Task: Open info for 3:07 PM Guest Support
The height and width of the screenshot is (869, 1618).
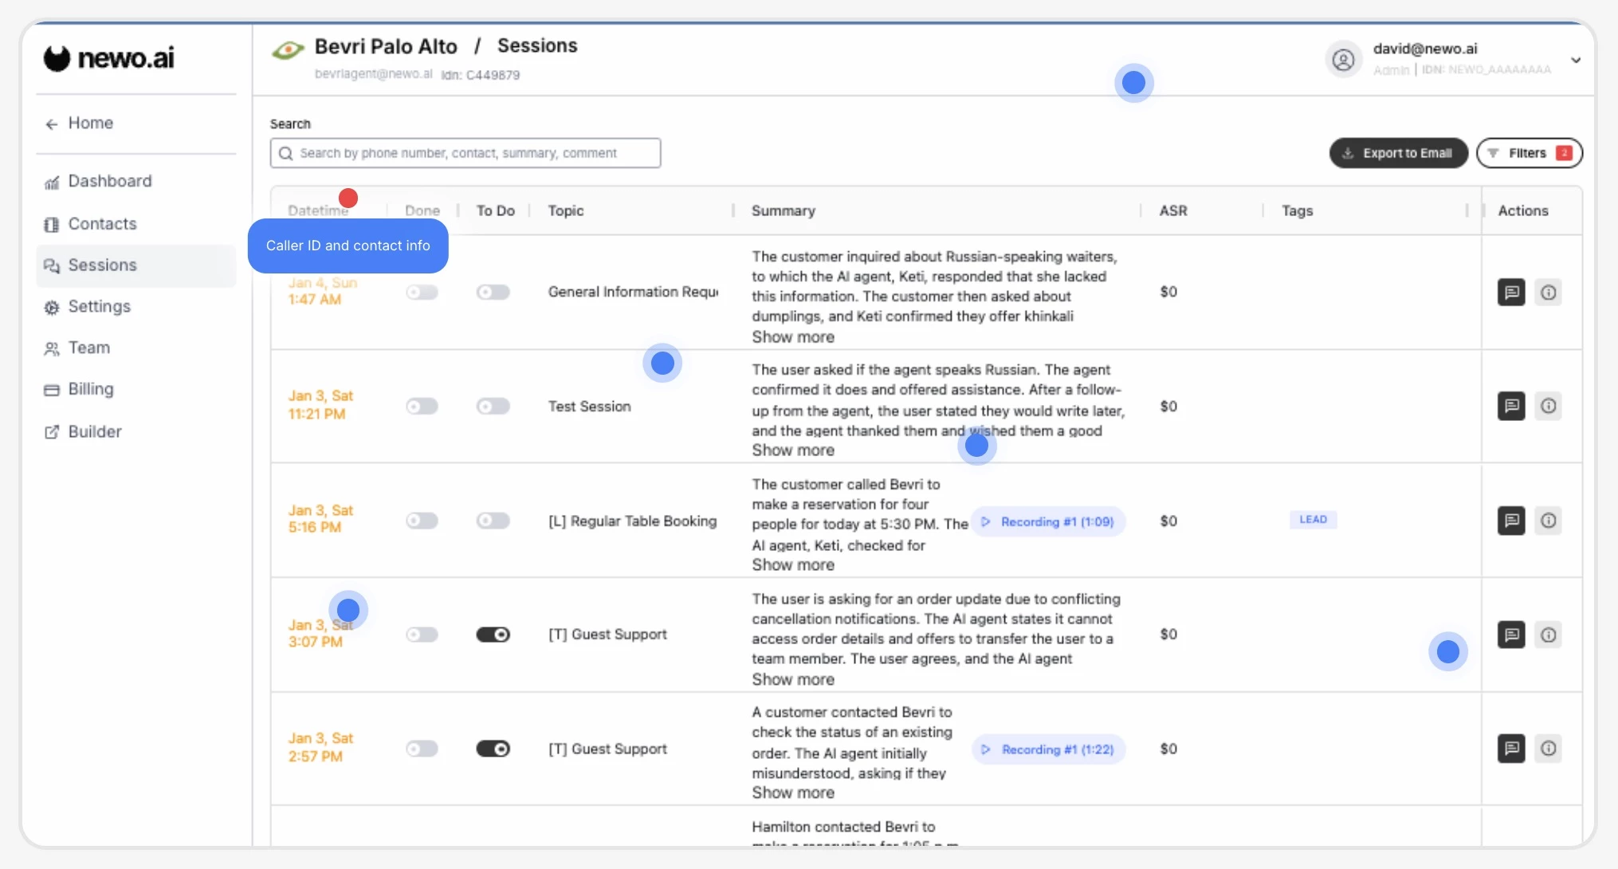Action: [1548, 635]
